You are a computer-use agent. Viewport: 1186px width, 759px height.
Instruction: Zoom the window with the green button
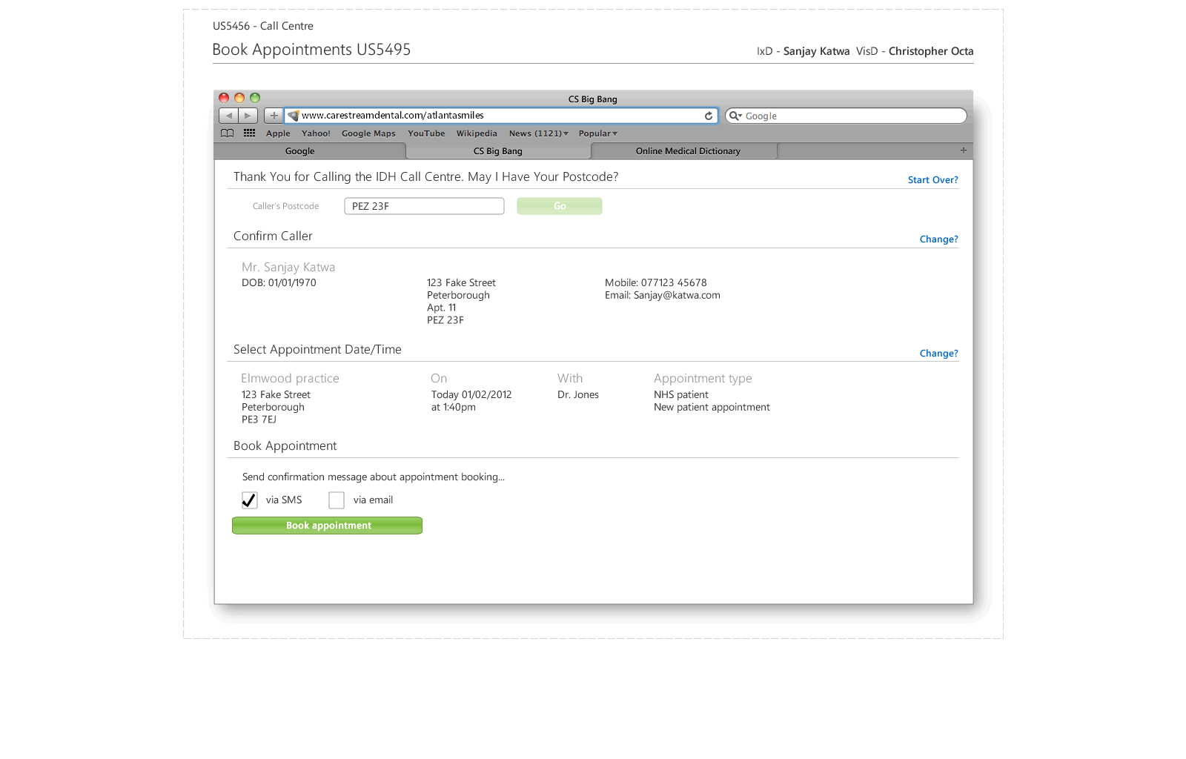[x=255, y=98]
